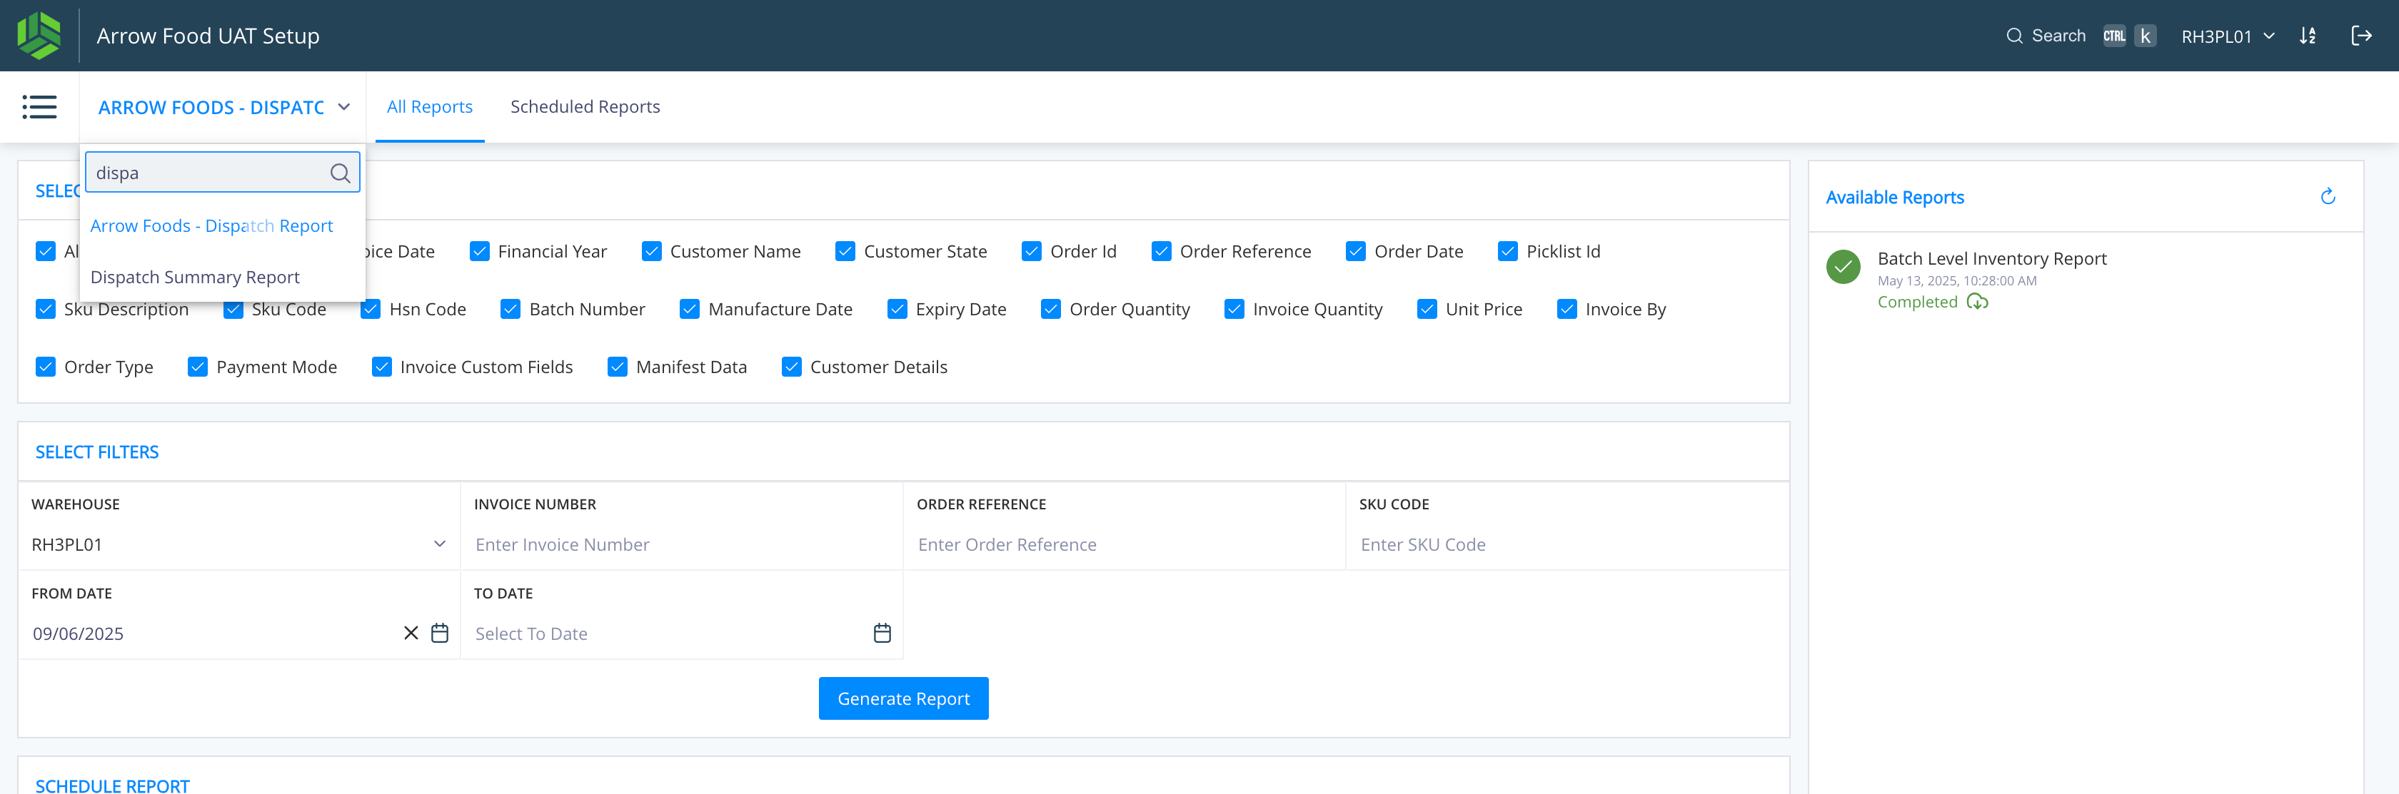The height and width of the screenshot is (794, 2399).
Task: Uncheck the Customer Name column
Action: pos(652,251)
